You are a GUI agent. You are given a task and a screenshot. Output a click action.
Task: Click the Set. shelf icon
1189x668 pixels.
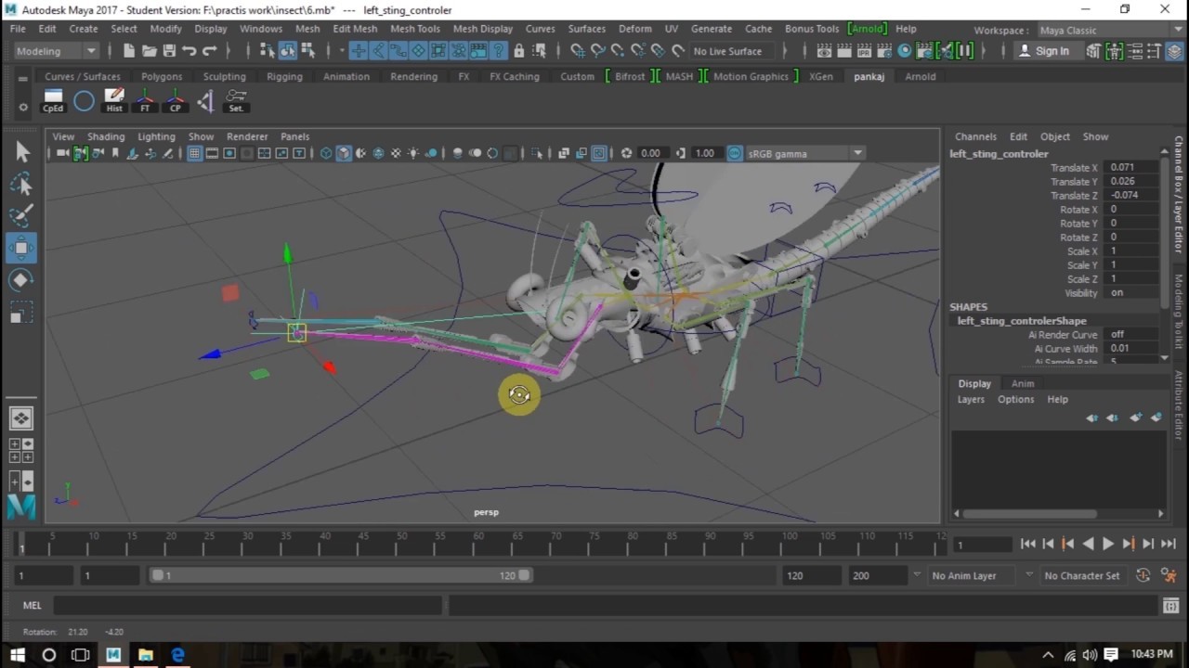click(x=236, y=99)
